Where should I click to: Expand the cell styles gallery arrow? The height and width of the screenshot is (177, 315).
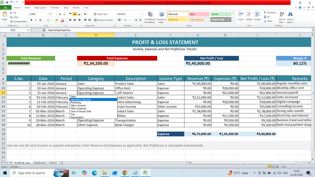point(233,21)
